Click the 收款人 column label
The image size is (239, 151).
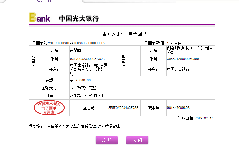click(x=124, y=61)
